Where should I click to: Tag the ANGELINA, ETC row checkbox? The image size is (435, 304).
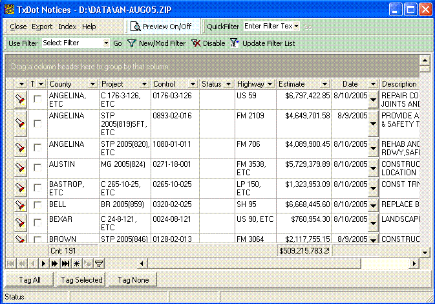coord(37,98)
